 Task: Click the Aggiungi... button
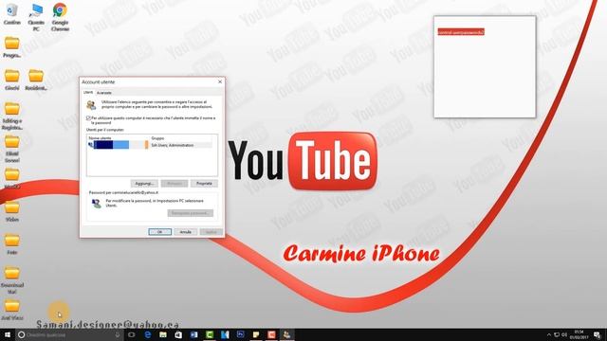point(144,183)
